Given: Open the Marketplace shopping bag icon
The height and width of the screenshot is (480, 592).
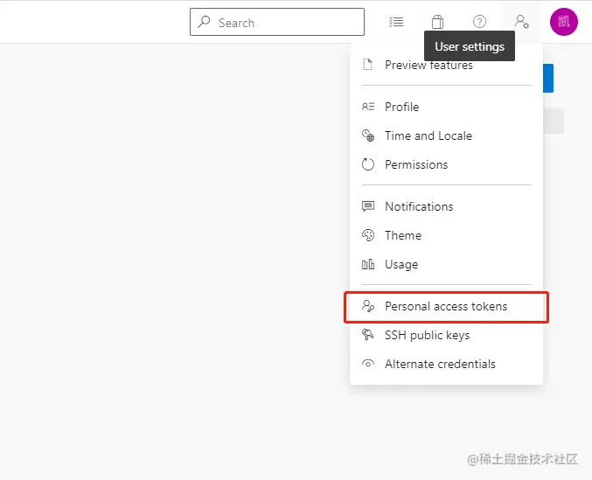Looking at the screenshot, I should 437,22.
